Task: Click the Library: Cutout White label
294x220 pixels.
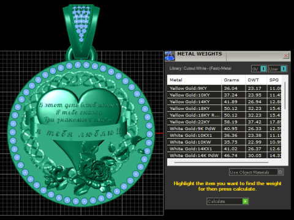Action: [200, 68]
